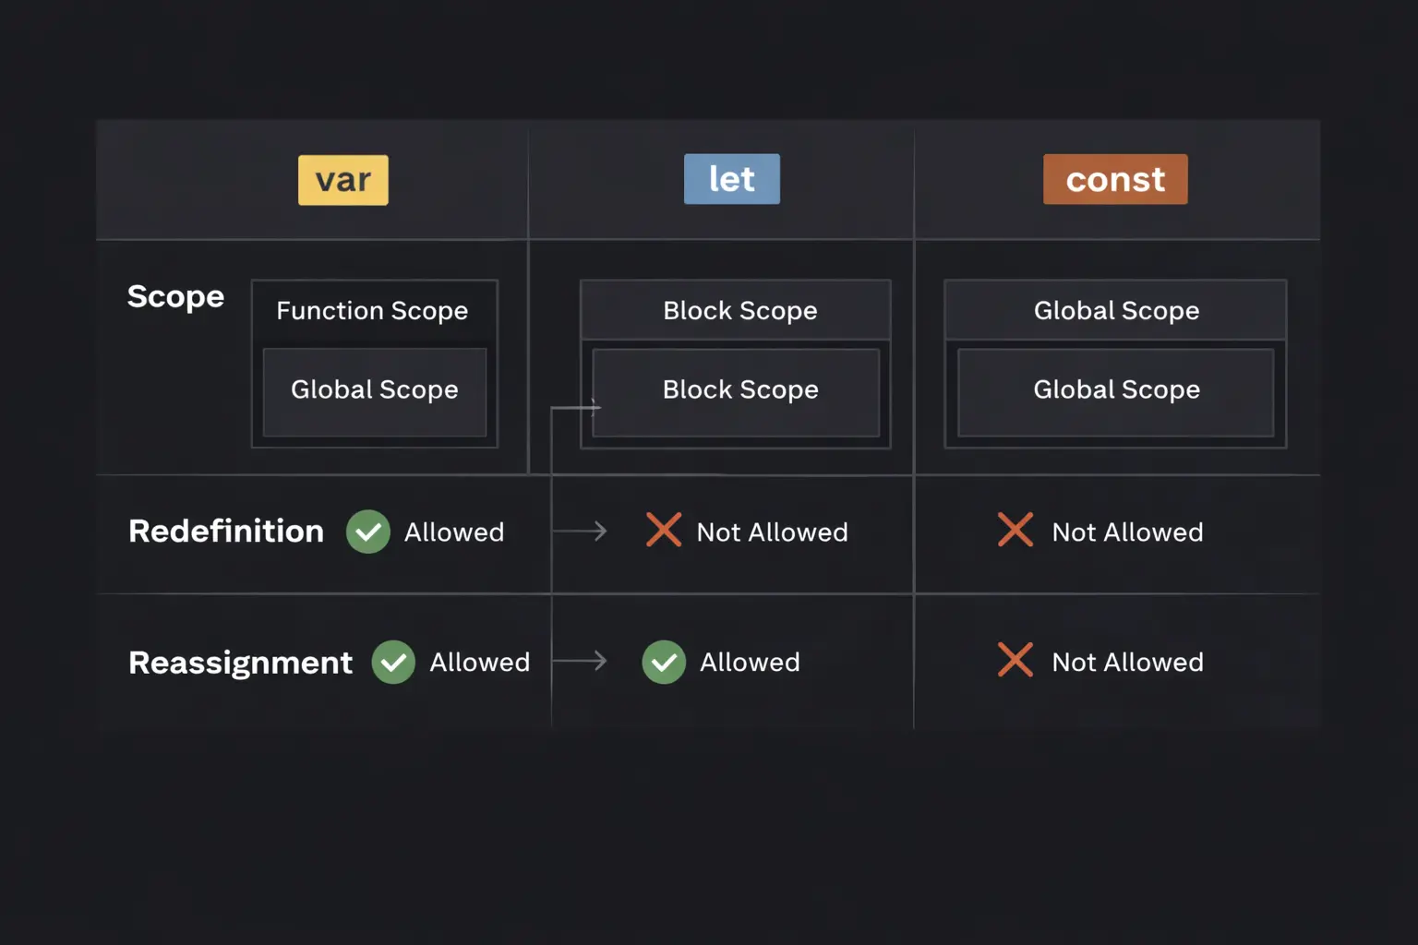1418x945 pixels.
Task: Click the Redefinition row label
Action: pyautogui.click(x=225, y=531)
